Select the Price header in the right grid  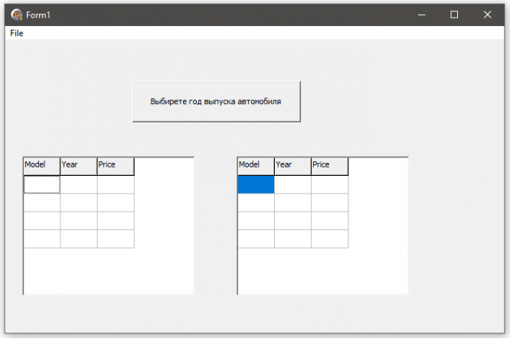point(330,166)
